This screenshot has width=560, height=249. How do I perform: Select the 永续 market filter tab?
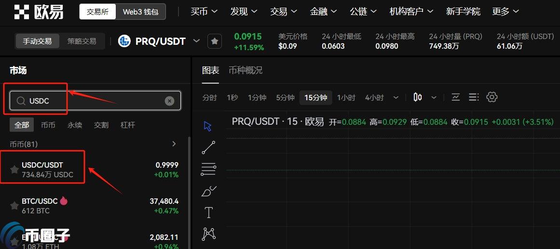[x=75, y=125]
